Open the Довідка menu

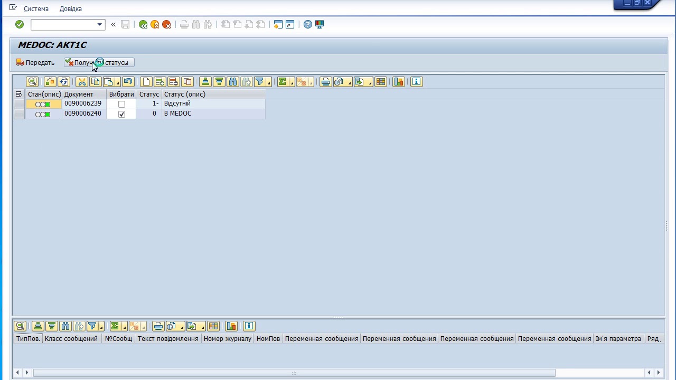point(71,9)
